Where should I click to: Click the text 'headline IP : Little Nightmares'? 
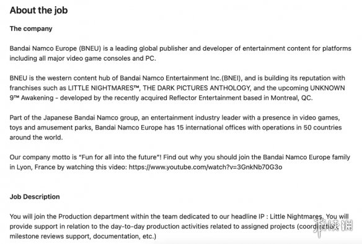tap(277, 217)
